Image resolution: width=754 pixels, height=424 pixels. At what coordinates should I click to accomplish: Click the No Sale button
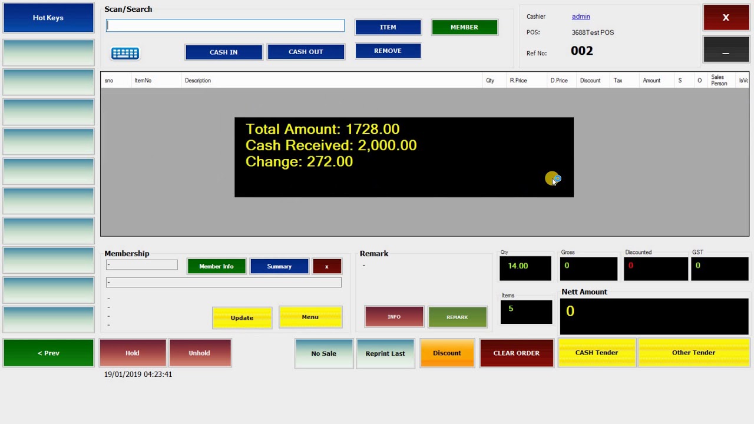point(324,353)
